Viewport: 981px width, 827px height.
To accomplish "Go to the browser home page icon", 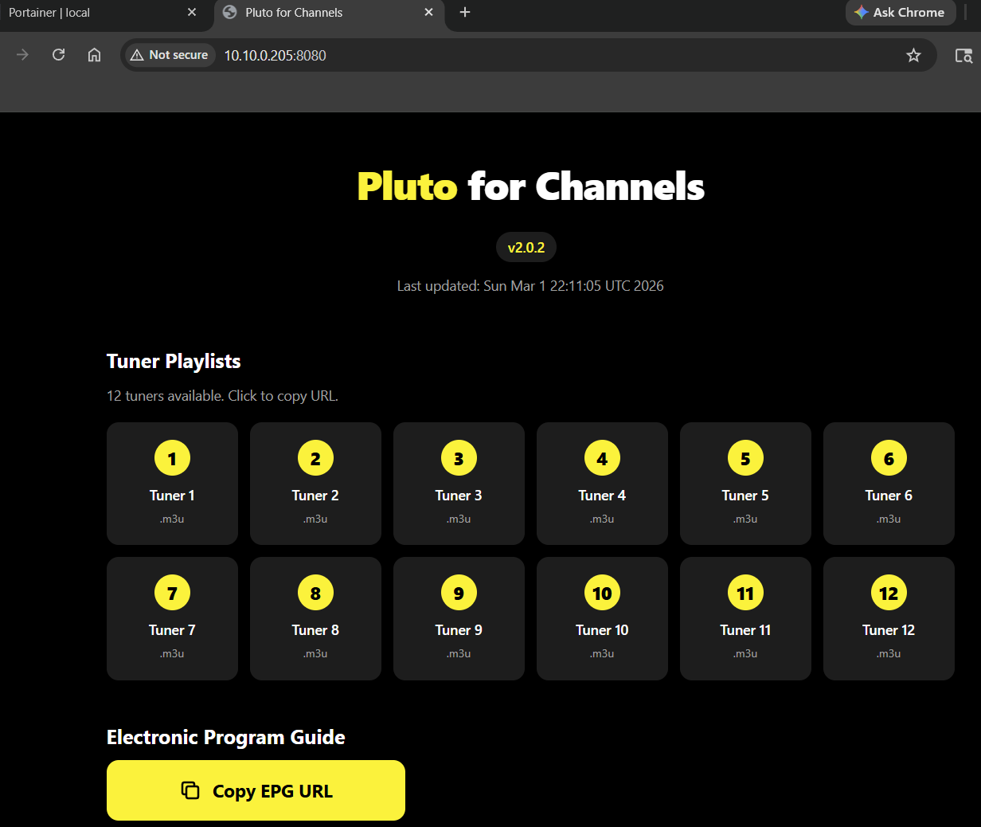I will tap(94, 55).
